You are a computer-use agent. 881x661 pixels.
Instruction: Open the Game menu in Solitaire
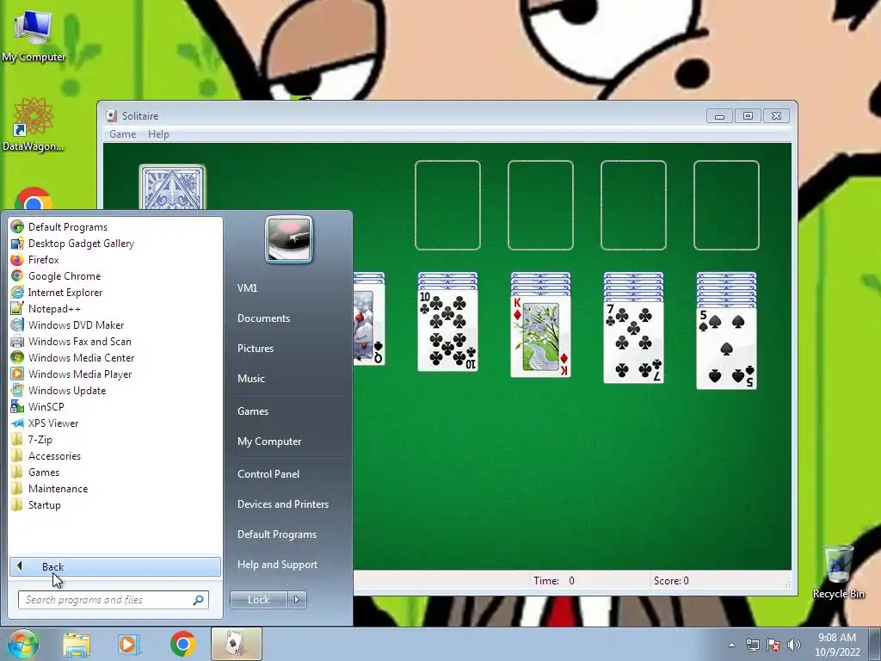(122, 134)
